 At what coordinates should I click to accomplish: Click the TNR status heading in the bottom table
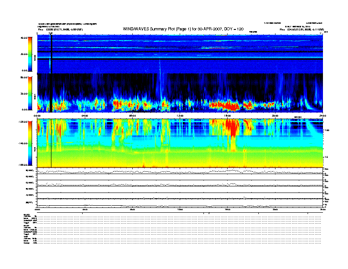pyautogui.click(x=25, y=236)
